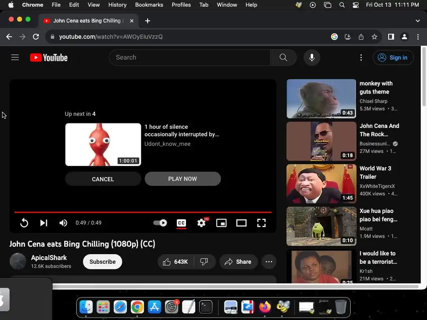Open the 1 hour of silence thumbnail
The width and height of the screenshot is (427, 320).
tap(103, 145)
